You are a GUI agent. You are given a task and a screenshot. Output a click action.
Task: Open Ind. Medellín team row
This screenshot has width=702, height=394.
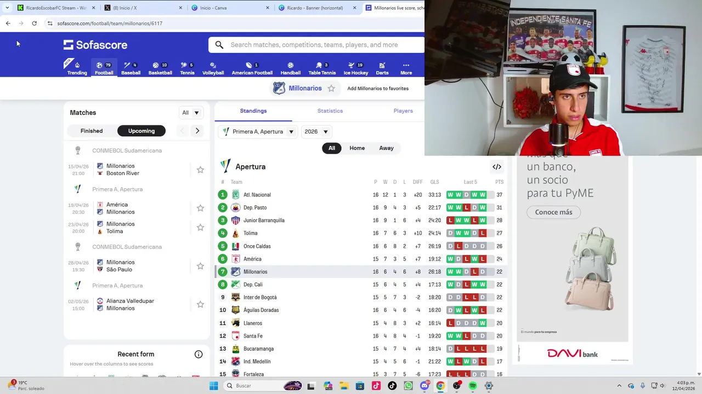click(361, 362)
